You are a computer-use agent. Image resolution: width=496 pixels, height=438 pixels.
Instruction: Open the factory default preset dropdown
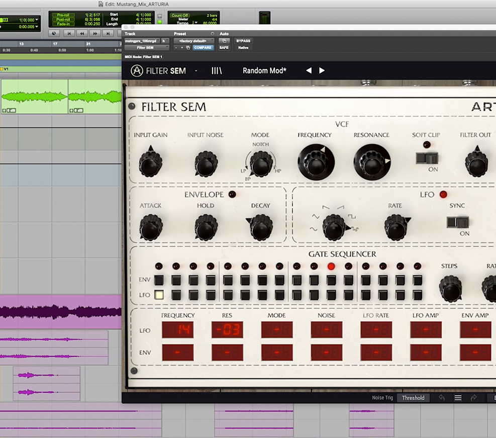tap(194, 41)
